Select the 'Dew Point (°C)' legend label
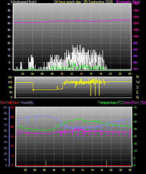This screenshot has width=146, height=174. pos(134,103)
